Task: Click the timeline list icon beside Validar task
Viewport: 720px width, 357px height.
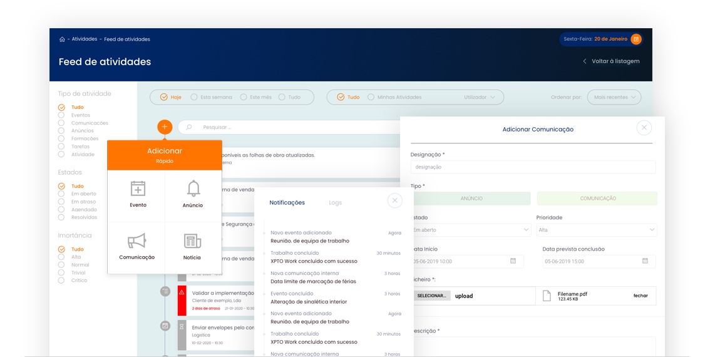Action: (165, 291)
